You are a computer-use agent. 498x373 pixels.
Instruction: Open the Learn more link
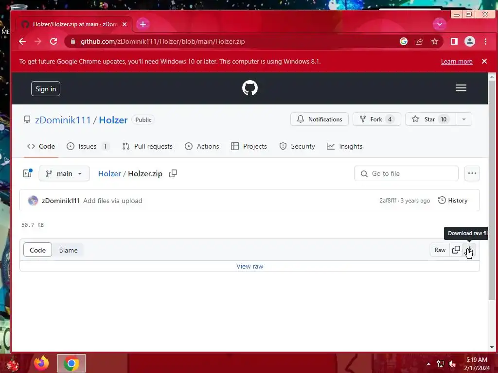(456, 62)
